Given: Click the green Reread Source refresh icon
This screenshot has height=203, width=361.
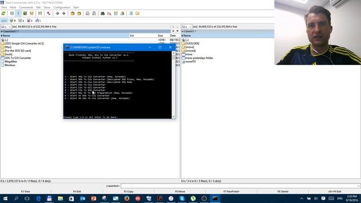Looking at the screenshot, I should [3, 14].
